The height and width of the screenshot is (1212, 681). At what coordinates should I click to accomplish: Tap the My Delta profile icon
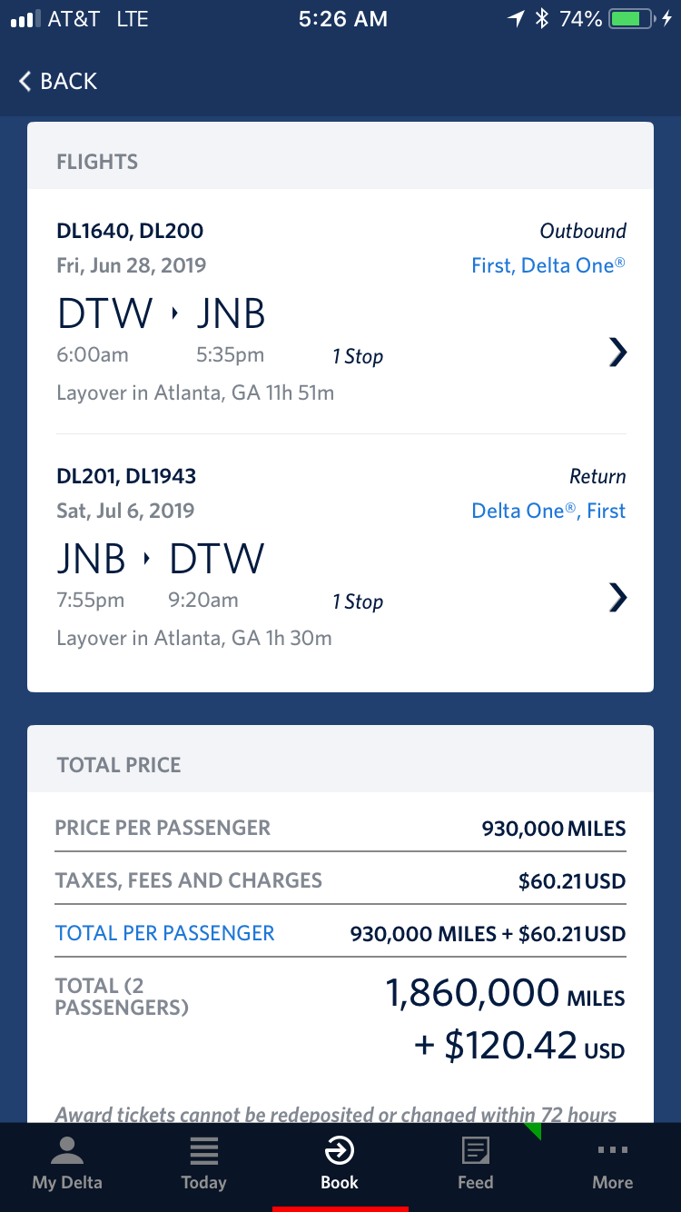click(67, 1150)
